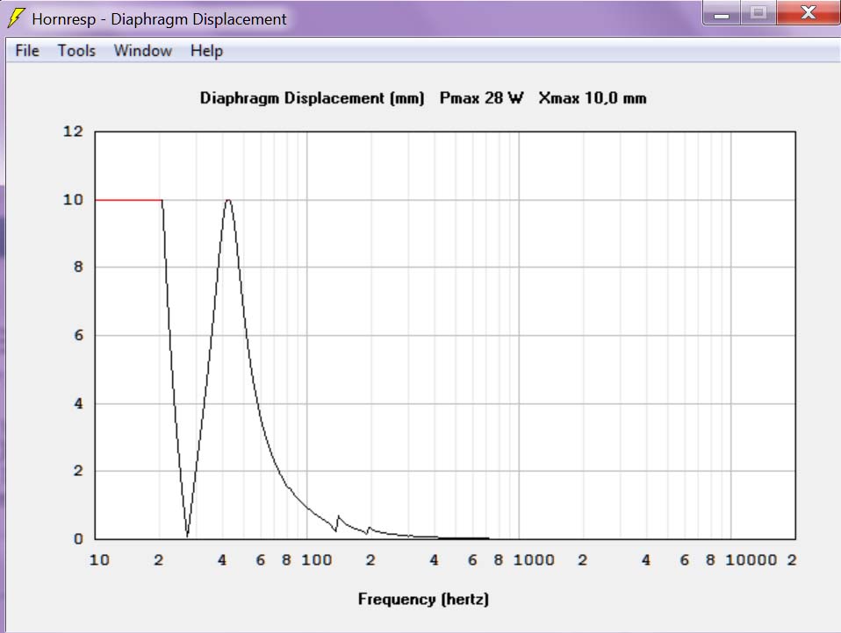This screenshot has width=841, height=633.
Task: Click the window title 'Hornresp - Diaphragm Displacement'
Action: 159,19
